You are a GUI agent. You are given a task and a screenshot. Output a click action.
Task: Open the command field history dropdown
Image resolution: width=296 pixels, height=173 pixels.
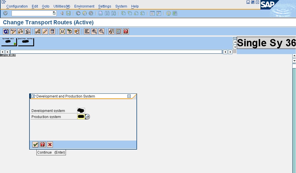[x=54, y=13]
